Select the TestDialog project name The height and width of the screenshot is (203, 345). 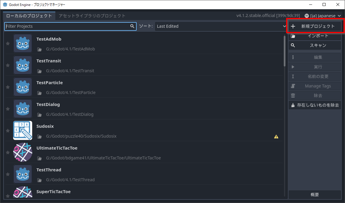pyautogui.click(x=48, y=104)
